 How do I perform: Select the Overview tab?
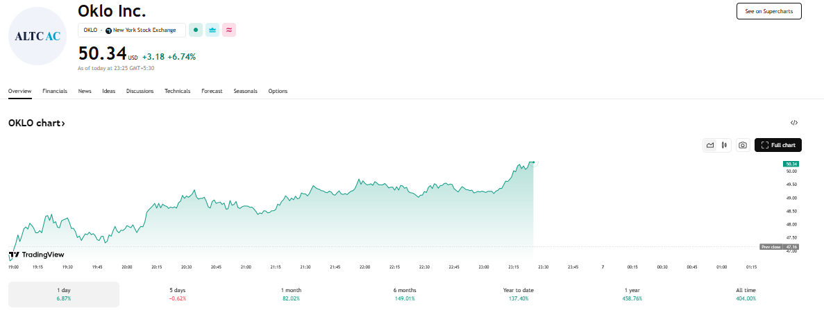pyautogui.click(x=20, y=91)
